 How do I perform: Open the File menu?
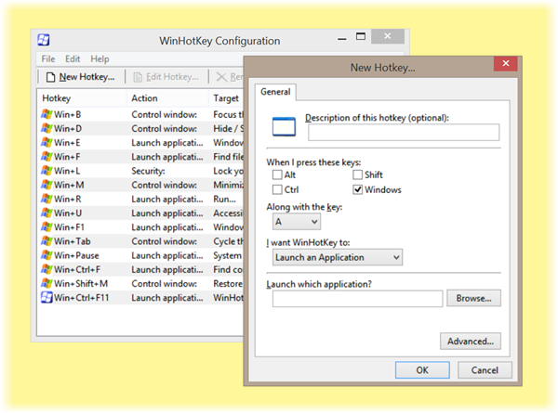[48, 58]
